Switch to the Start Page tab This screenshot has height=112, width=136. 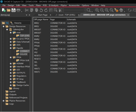pyautogui.click(x=43, y=15)
